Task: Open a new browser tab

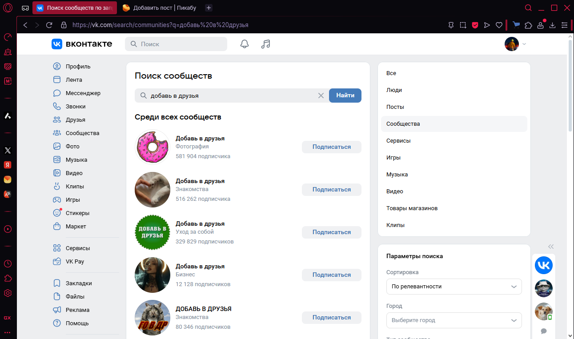Action: click(209, 8)
